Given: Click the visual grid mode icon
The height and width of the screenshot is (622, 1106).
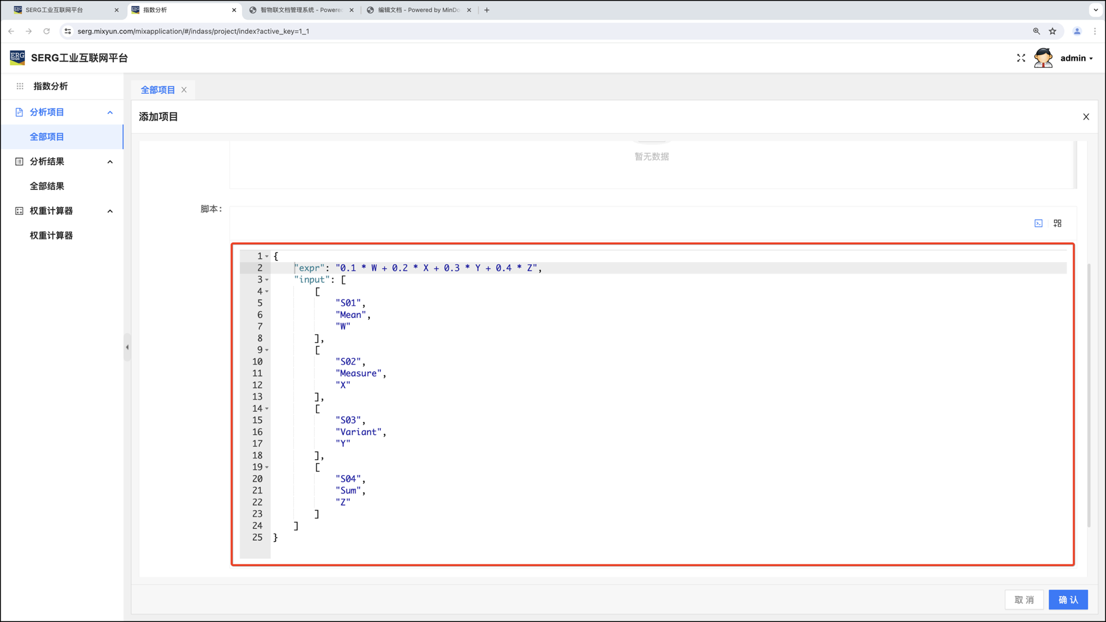Looking at the screenshot, I should tap(1058, 223).
